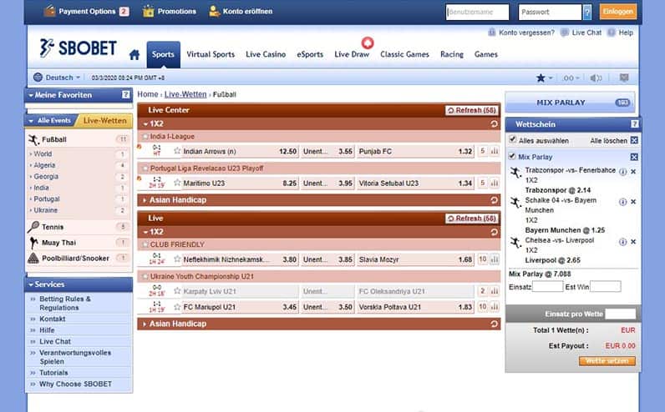Show info for Chelsea vs Liverpool bet
Image resolution: width=665 pixels, height=412 pixels.
tap(622, 242)
